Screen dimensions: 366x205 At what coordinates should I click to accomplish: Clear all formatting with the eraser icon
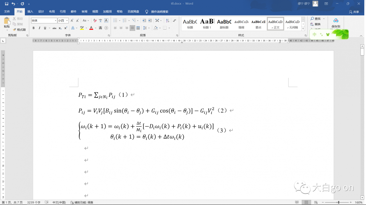pos(94,21)
